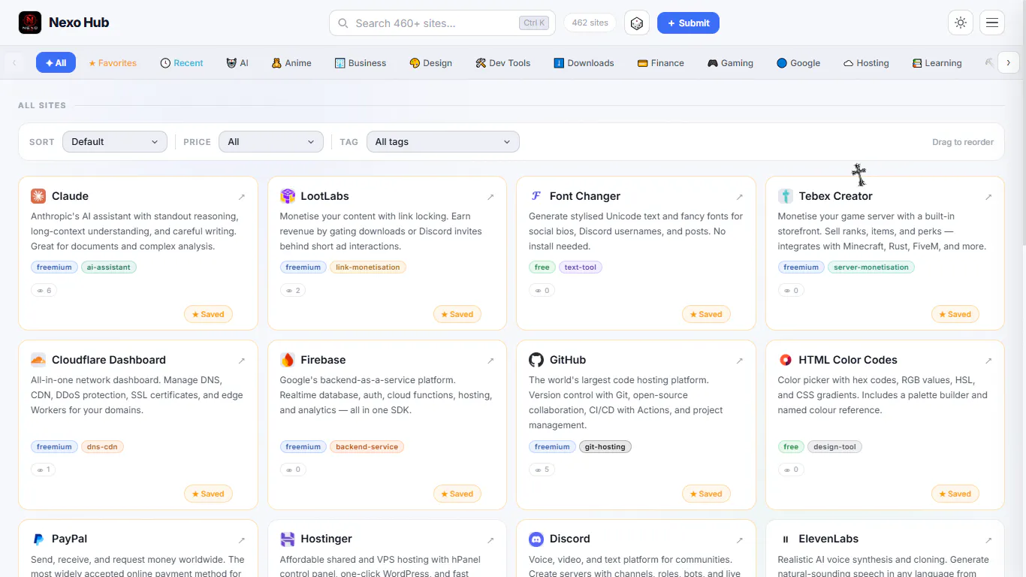Image resolution: width=1026 pixels, height=577 pixels.
Task: Select the Business category tab
Action: 361,63
